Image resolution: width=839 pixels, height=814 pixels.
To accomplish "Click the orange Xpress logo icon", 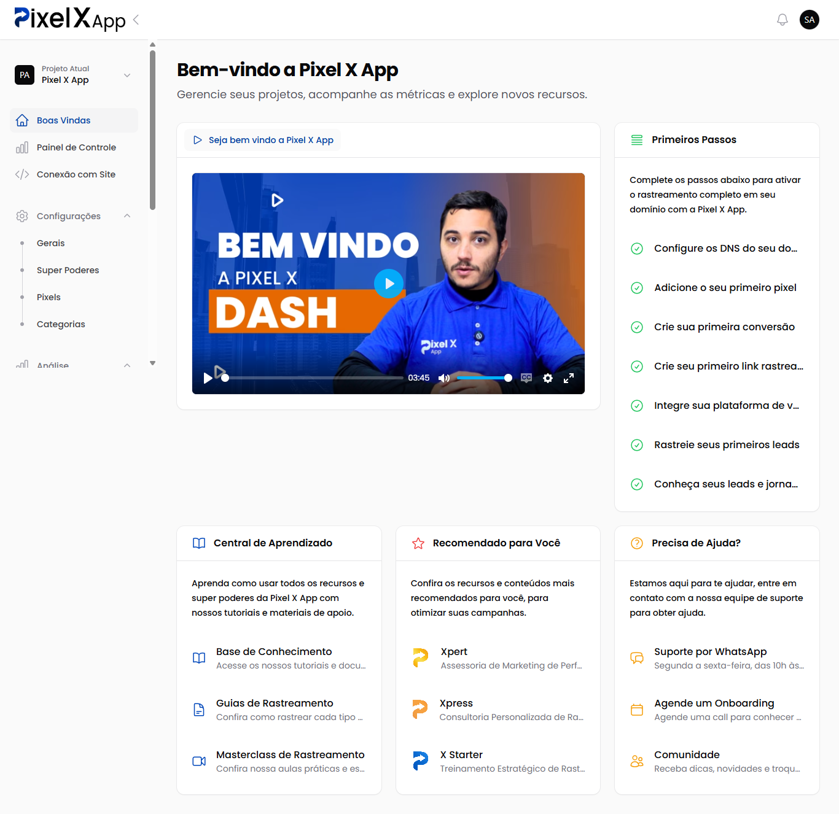I will [x=419, y=710].
